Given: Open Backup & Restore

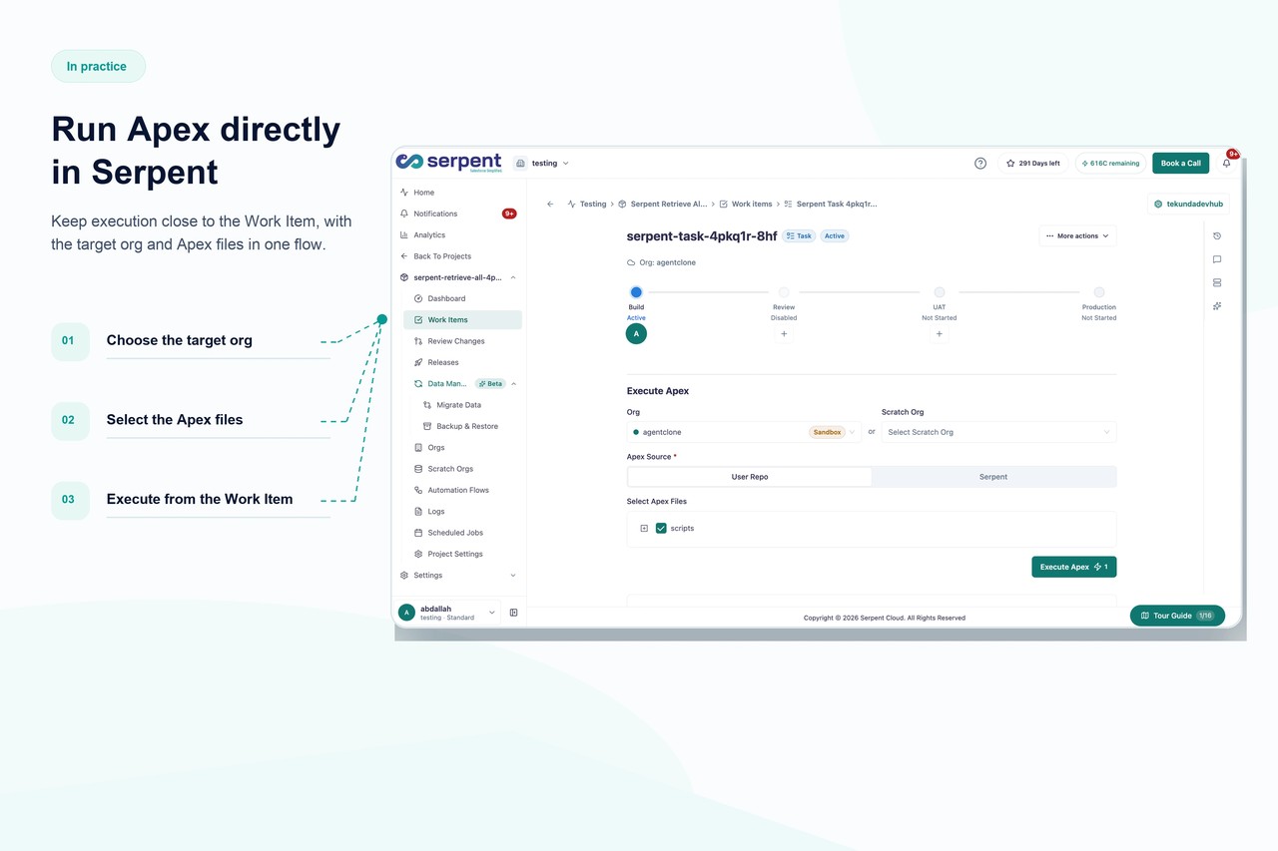Looking at the screenshot, I should [x=467, y=426].
